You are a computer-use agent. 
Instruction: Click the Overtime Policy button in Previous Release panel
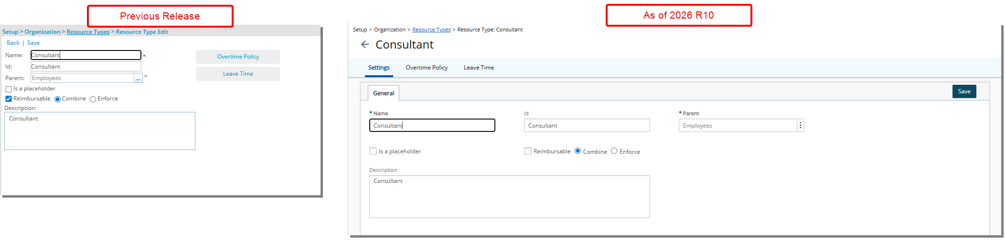(x=238, y=57)
